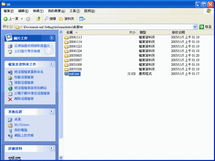The image size is (215, 161).
Task: Toggle the Folders (資料夾) pane button
Action: [x=67, y=19]
